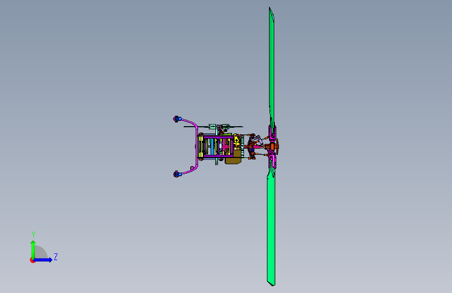Click the "Y" axis label
The height and width of the screenshot is (293, 452).
tap(33, 235)
